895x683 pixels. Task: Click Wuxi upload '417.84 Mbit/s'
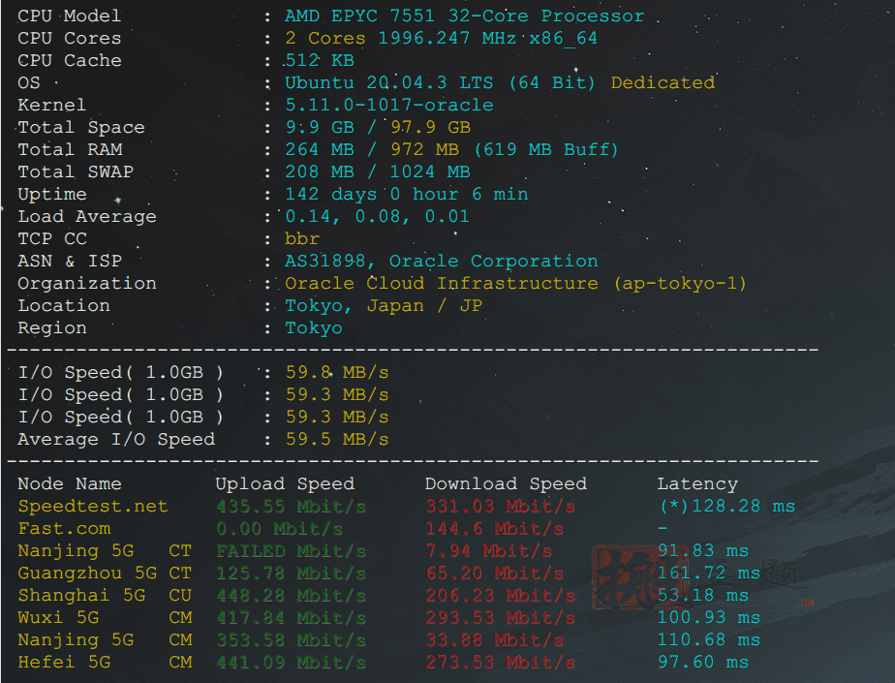tap(292, 617)
